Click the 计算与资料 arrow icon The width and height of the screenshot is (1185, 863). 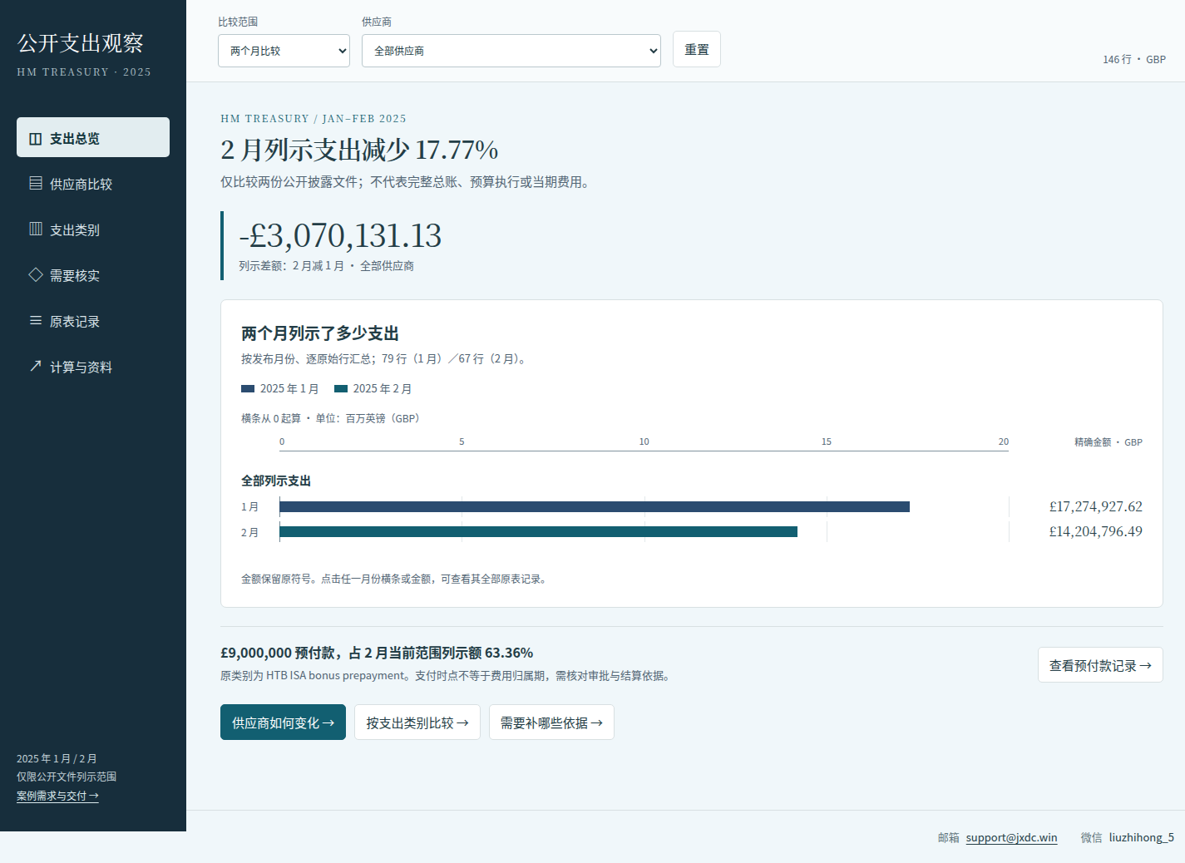pyautogui.click(x=36, y=366)
